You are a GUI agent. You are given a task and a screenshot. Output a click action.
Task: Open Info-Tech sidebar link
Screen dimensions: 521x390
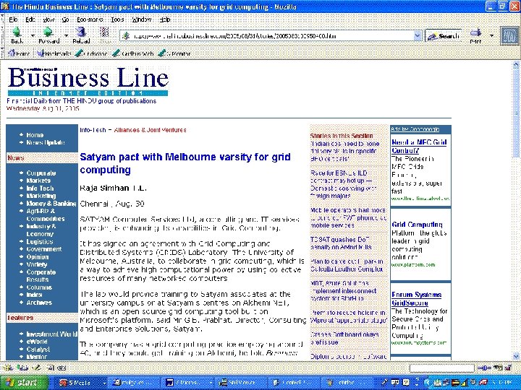[40, 188]
